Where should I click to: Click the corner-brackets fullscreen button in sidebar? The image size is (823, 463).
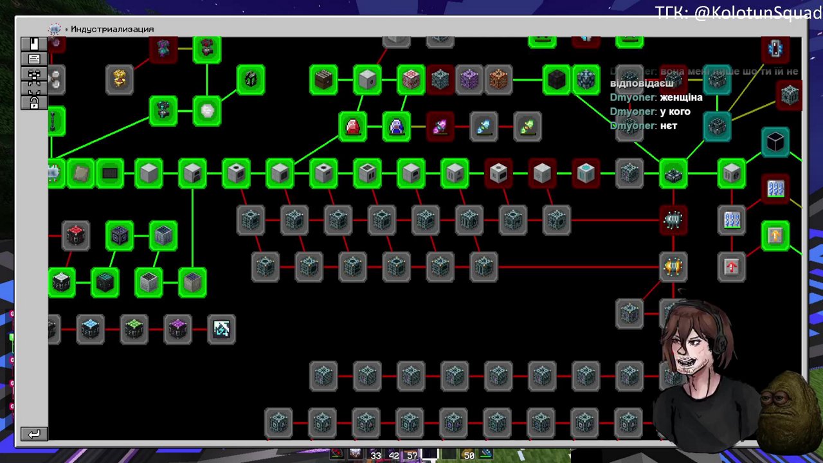pos(34,89)
